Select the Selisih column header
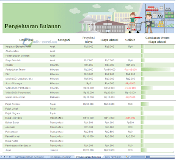Viewport: 176px width, 160px height. pos(130,40)
